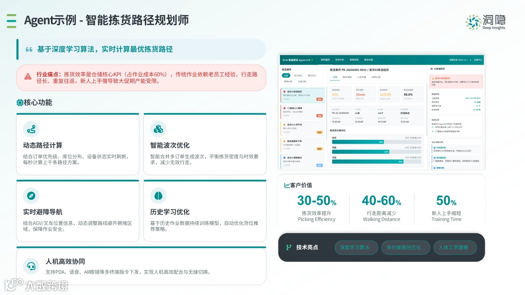Switch to the 详情 tab of the event

[x=335, y=77]
